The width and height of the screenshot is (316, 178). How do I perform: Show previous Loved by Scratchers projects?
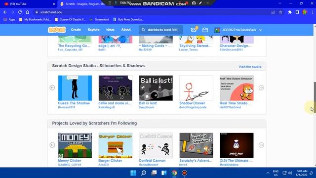(x=52, y=145)
